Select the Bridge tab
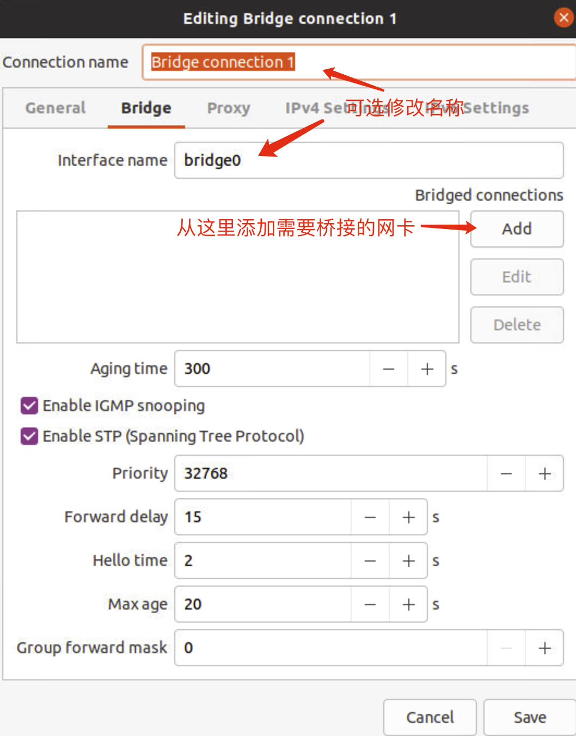Image resolution: width=576 pixels, height=736 pixels. tap(146, 108)
